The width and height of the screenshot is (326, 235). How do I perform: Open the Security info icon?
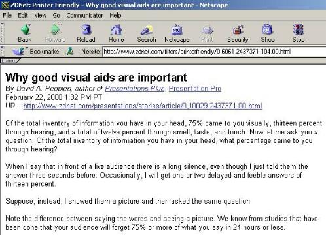coord(238,33)
